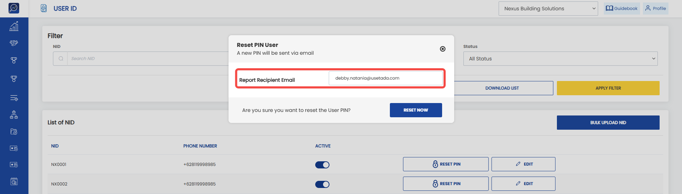Close the Reset PIN User dialog
Viewport: 682px width, 194px height.
(x=442, y=49)
